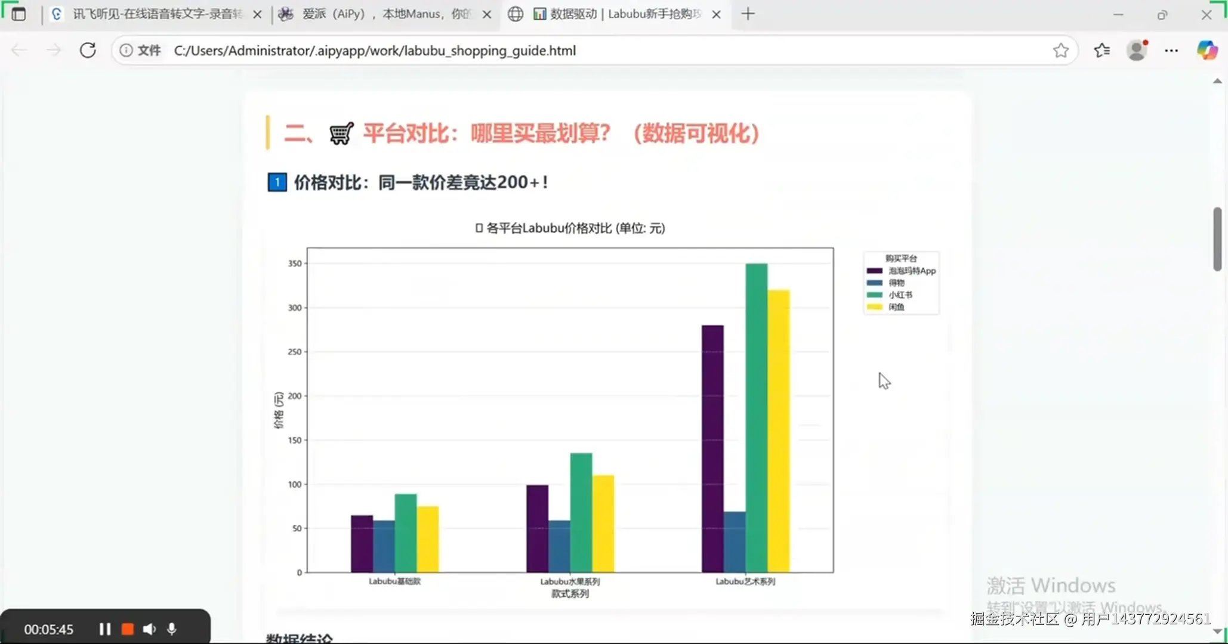This screenshot has height=644, width=1228.
Task: Click the 小红书 green legend swatch
Action: pyautogui.click(x=874, y=295)
